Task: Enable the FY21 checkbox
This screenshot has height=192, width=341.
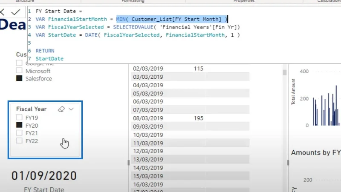Action: coord(19,133)
